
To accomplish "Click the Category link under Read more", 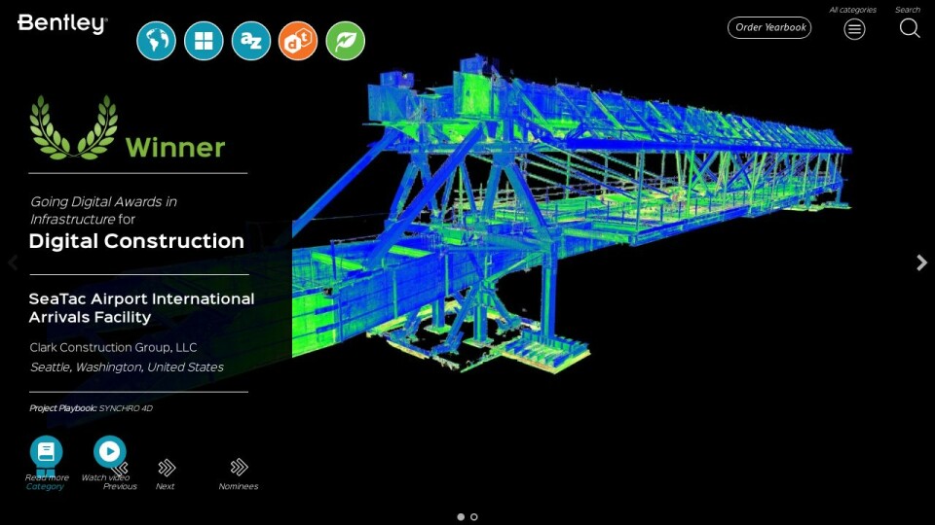I will 45,487.
